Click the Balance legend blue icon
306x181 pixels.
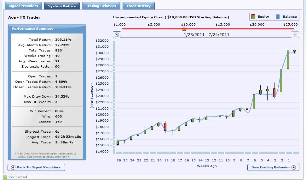[x=278, y=17]
